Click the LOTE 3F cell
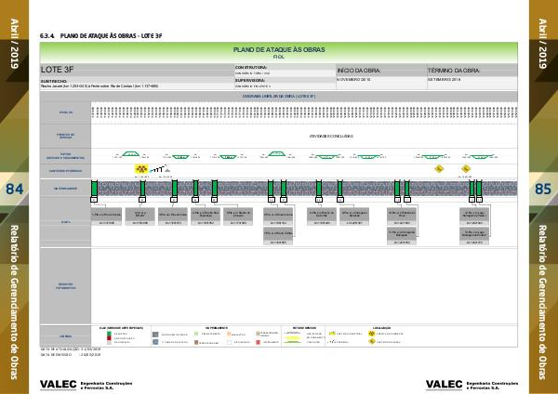The image size is (558, 394). tap(136, 70)
